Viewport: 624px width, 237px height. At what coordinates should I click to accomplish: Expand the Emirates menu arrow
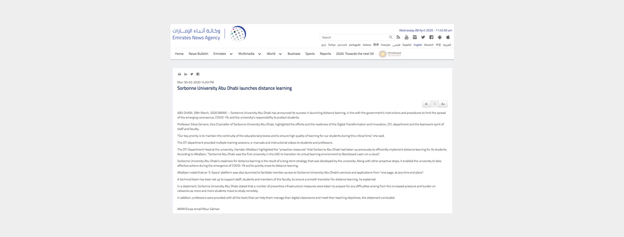tap(231, 54)
